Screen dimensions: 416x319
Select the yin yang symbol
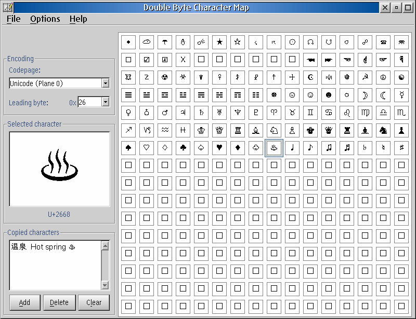tap(401, 77)
